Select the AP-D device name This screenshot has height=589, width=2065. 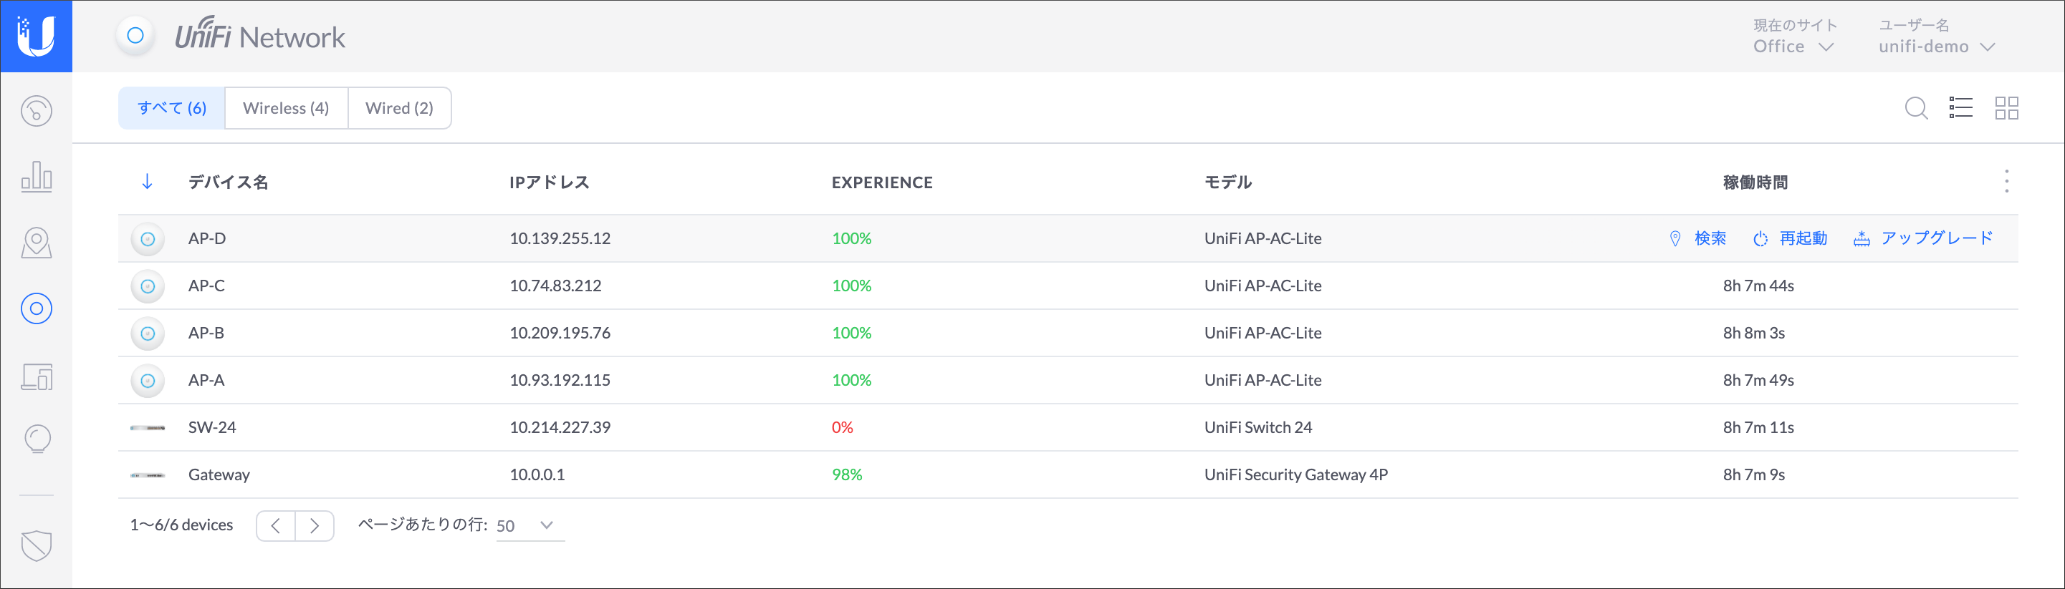207,238
